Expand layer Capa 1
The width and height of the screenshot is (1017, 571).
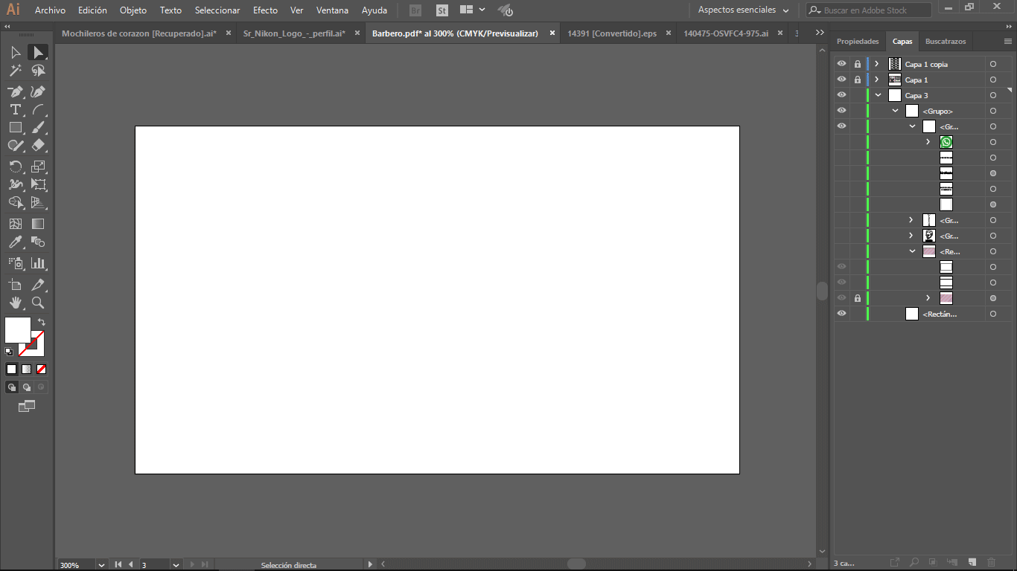pyautogui.click(x=877, y=80)
